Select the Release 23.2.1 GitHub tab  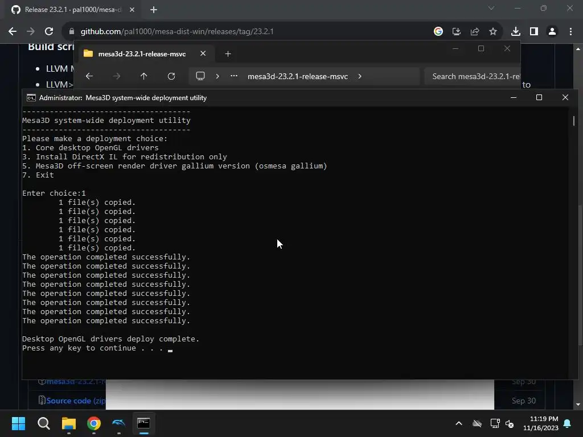73,10
